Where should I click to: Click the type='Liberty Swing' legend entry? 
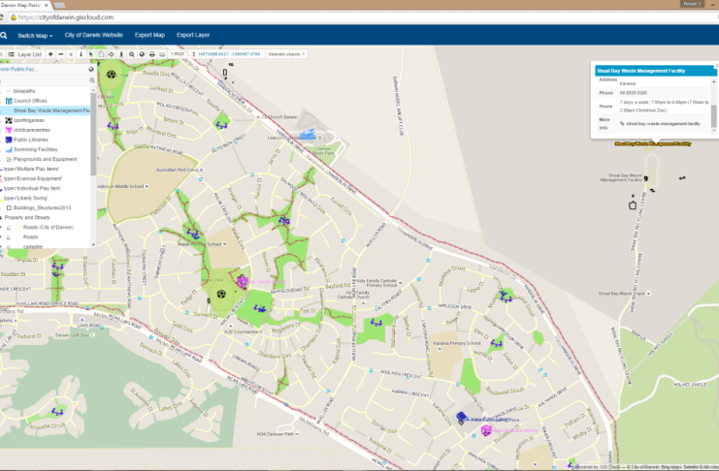[25, 198]
